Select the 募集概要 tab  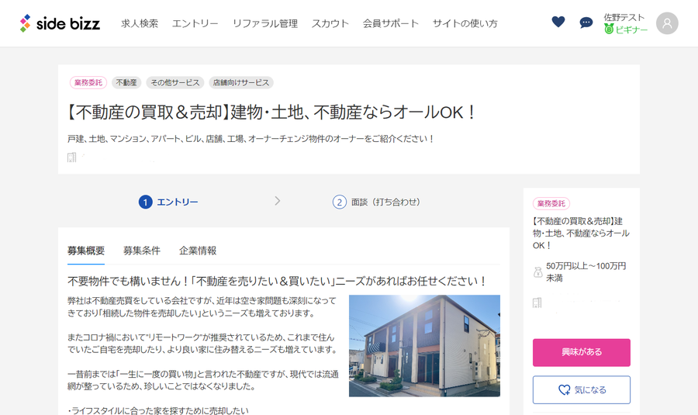86,251
